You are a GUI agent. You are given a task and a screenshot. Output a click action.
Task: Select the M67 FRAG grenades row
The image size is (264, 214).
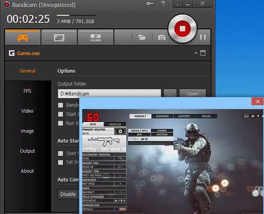[x=104, y=184]
